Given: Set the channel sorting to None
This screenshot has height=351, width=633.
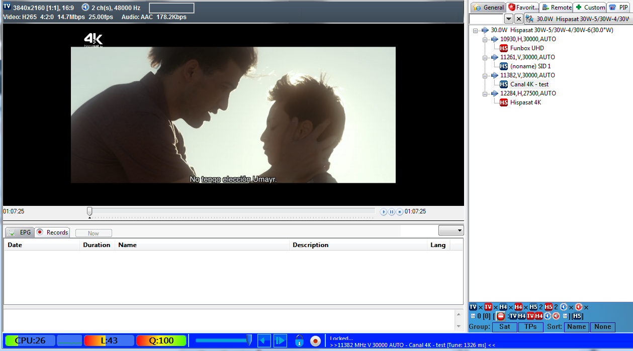Looking at the screenshot, I should pos(602,326).
